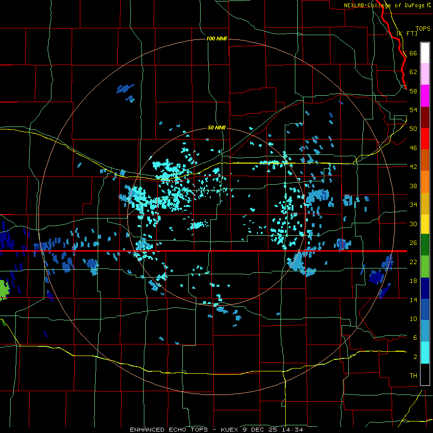Click the 54 legend value

click(x=413, y=110)
